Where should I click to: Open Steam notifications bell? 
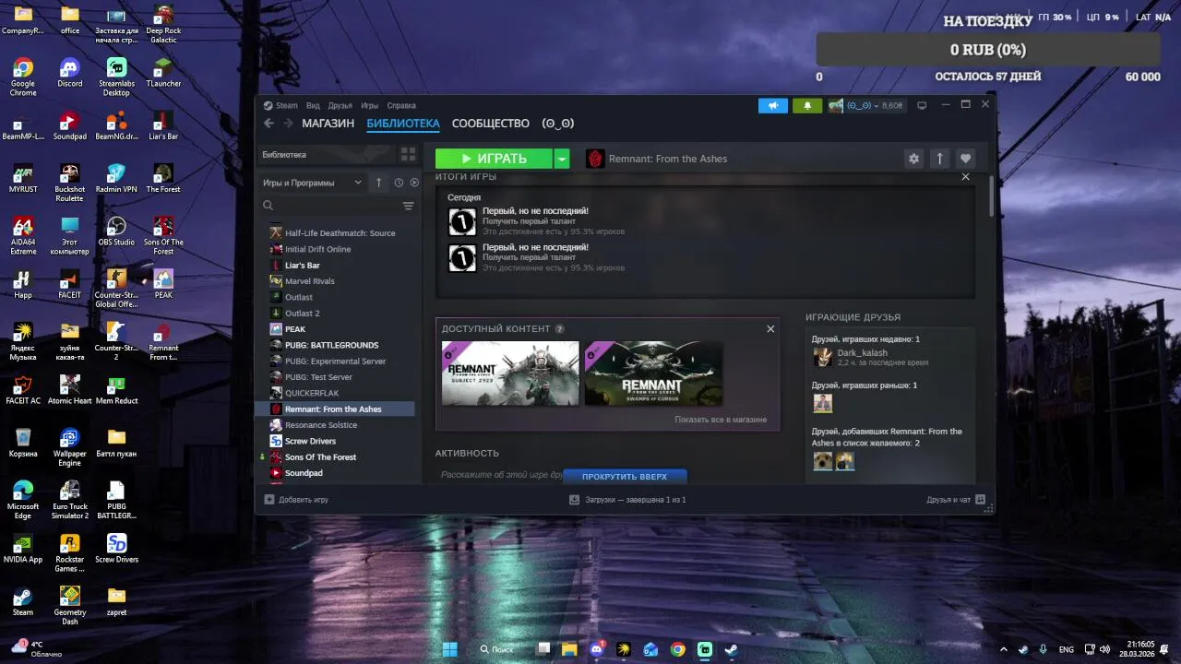tap(807, 105)
